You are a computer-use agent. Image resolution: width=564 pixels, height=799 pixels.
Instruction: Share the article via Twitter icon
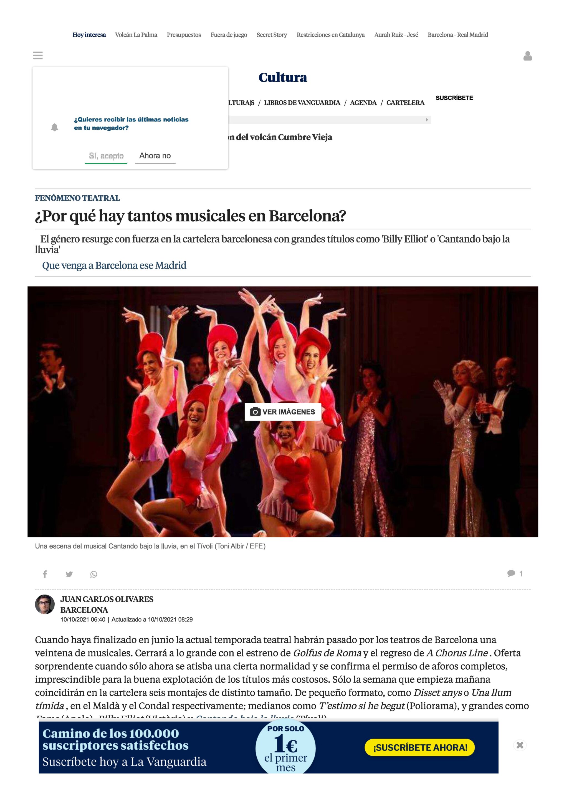[69, 574]
